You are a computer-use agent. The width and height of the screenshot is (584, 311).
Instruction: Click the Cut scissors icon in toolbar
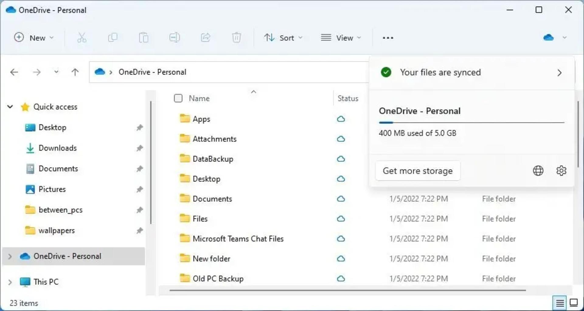[x=82, y=38]
